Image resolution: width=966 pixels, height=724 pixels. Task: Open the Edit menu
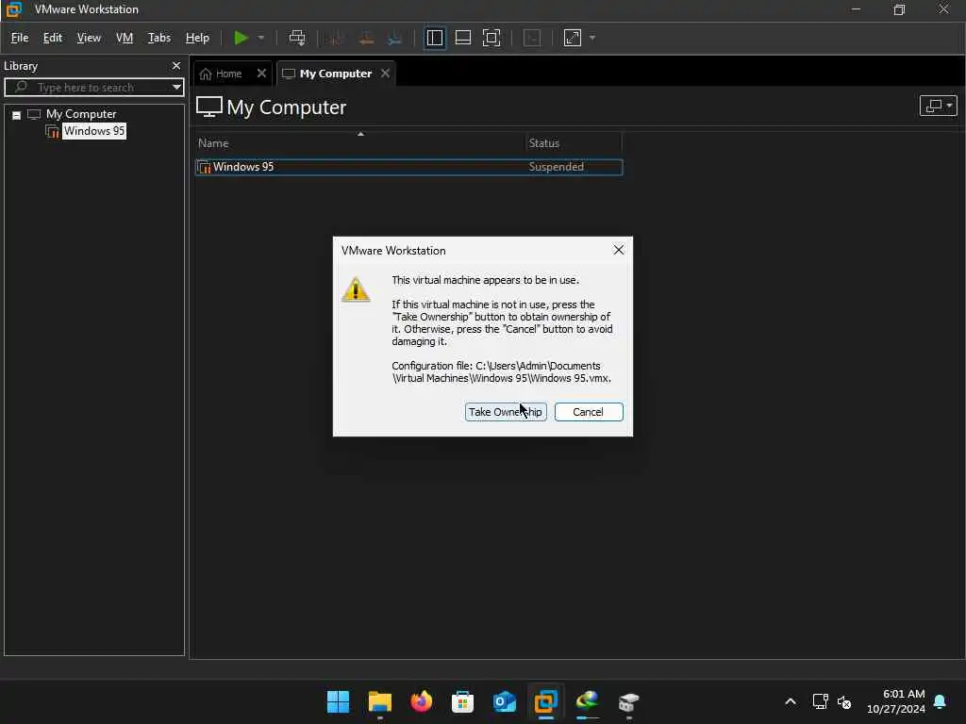point(53,38)
